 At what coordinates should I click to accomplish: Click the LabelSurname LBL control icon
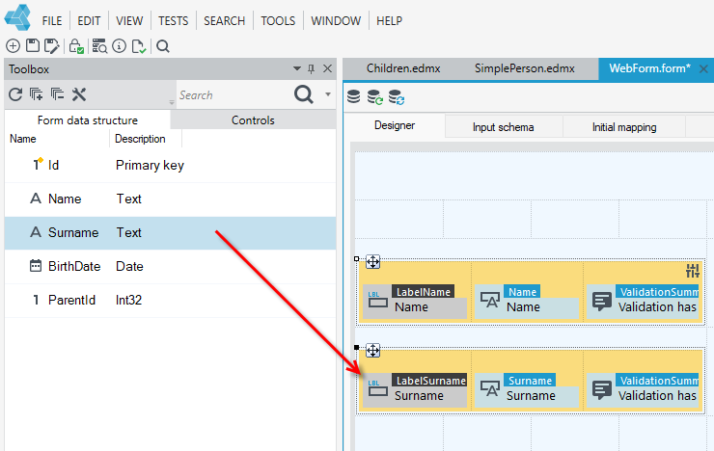tap(378, 388)
